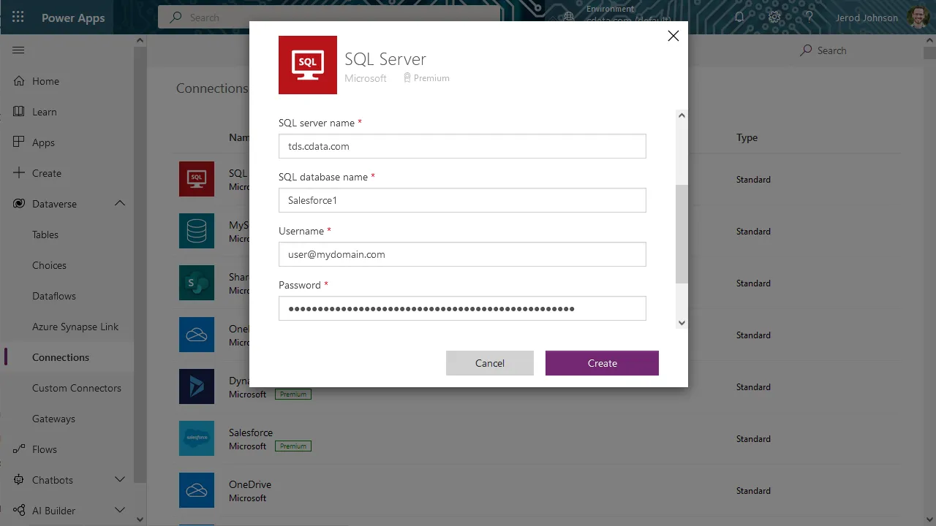Click the Cancel button
936x526 pixels.
(489, 363)
